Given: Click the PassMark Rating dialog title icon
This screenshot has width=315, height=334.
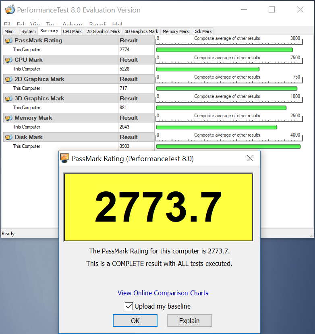Looking at the screenshot, I should coord(64,158).
